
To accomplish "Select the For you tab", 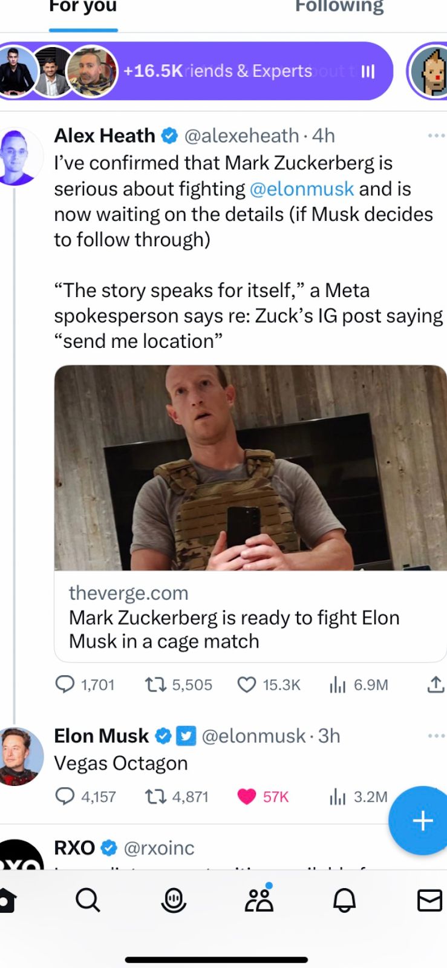I will point(83,8).
